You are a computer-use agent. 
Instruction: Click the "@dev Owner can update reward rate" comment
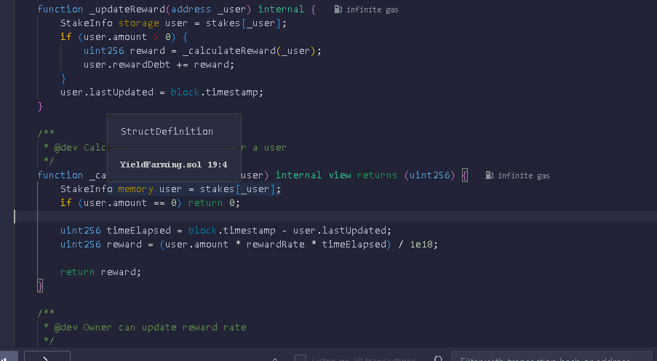(x=150, y=328)
